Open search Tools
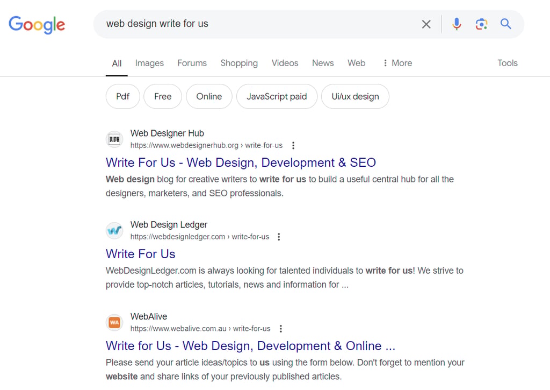The width and height of the screenshot is (550, 390). (507, 63)
